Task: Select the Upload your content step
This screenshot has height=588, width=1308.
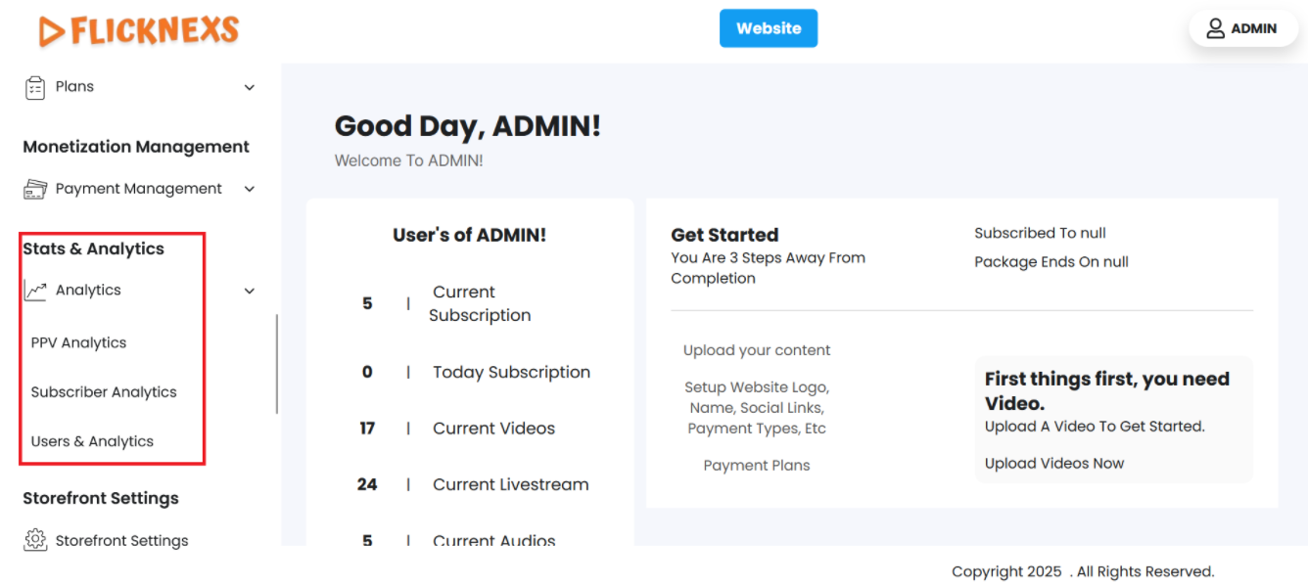Action: 757,350
